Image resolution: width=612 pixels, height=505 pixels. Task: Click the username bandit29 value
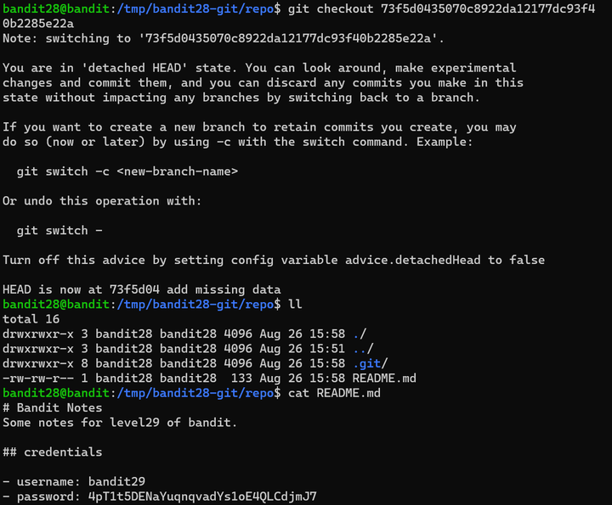116,481
